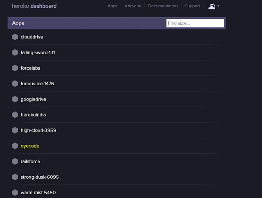Image resolution: width=262 pixels, height=198 pixels.
Task: Open the clouddrive app
Action: [32, 37]
